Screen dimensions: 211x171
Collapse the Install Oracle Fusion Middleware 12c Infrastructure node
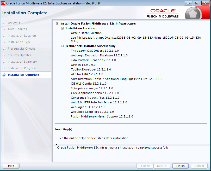tap(57, 23)
